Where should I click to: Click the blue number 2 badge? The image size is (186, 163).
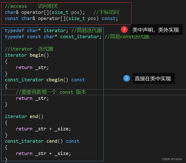click(x=127, y=78)
